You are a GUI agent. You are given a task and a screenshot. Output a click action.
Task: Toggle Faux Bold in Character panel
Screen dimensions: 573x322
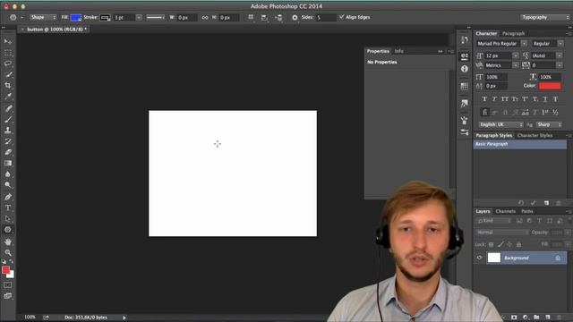(x=484, y=99)
